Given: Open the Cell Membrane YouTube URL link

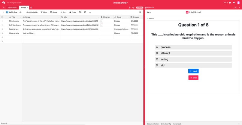Looking at the screenshot, I should [80, 25].
